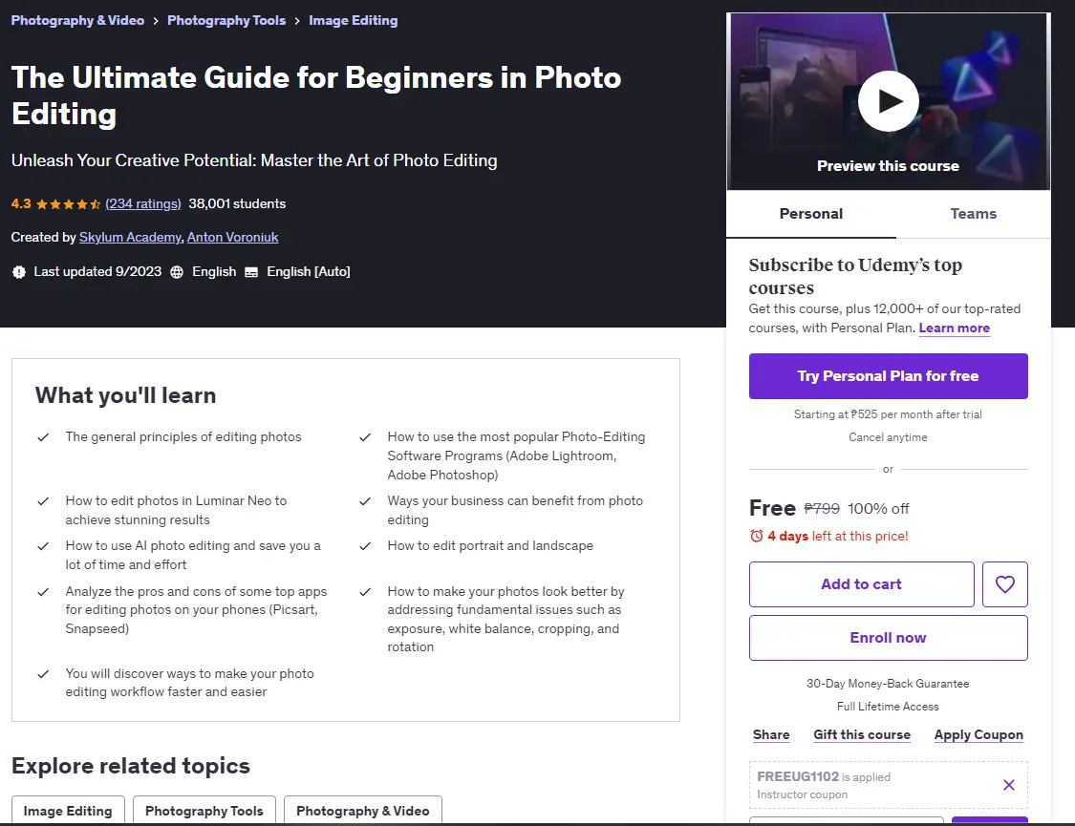Click Gift this course
Image resolution: width=1075 pixels, height=826 pixels.
coord(862,735)
